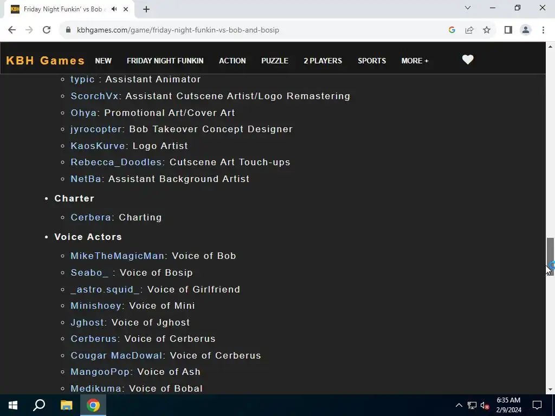Click 'Assistant Background Artist' text
The image size is (555, 416).
tap(179, 179)
